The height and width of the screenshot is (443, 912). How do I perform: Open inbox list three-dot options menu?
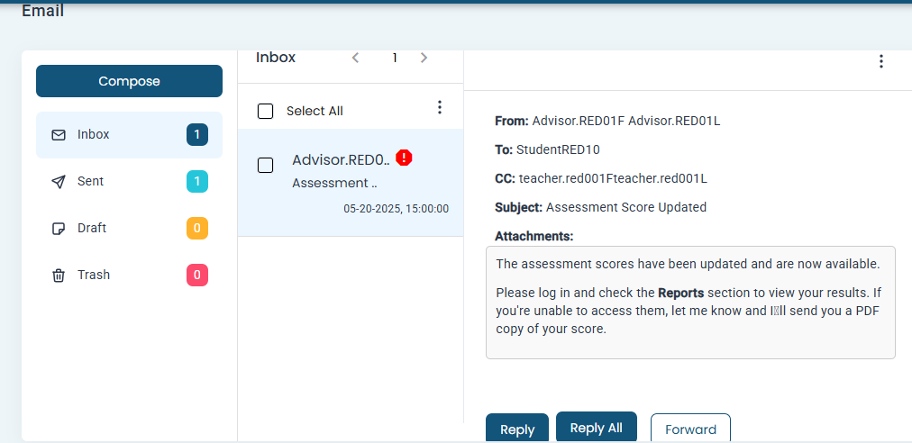[x=440, y=108]
